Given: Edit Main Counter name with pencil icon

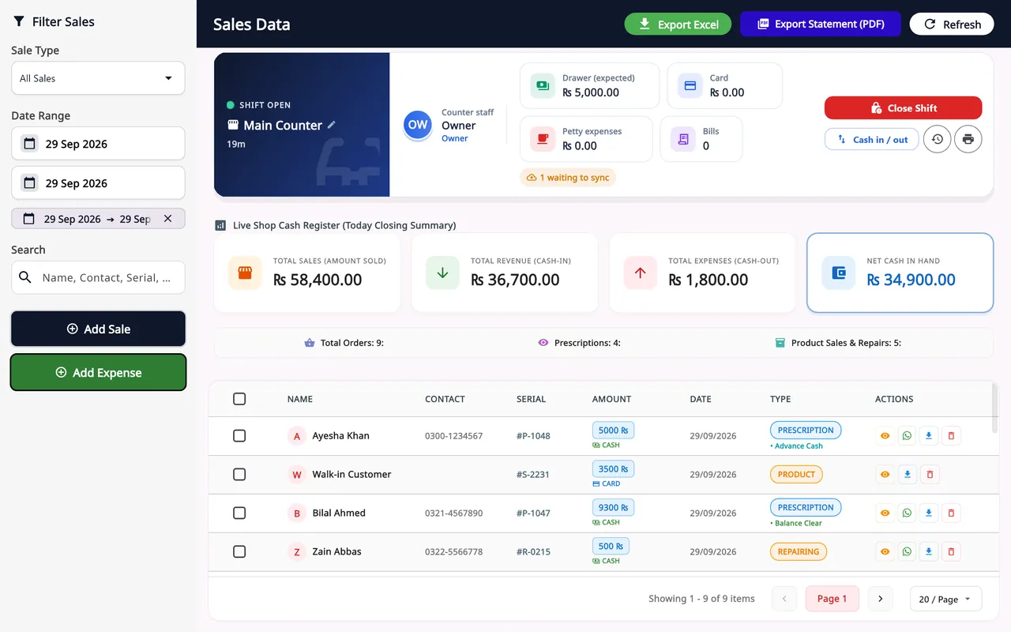Looking at the screenshot, I should pyautogui.click(x=332, y=125).
